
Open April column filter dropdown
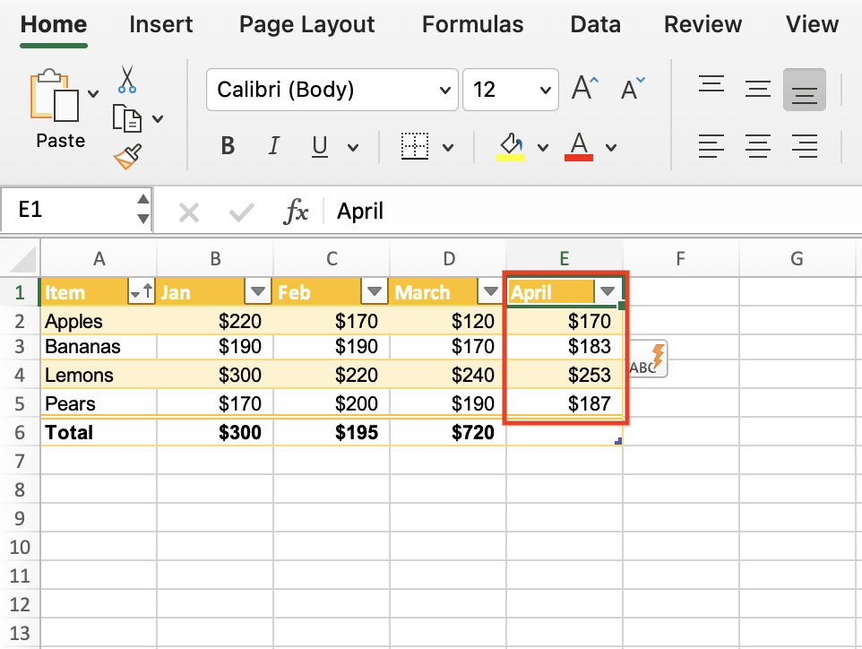pyautogui.click(x=607, y=291)
